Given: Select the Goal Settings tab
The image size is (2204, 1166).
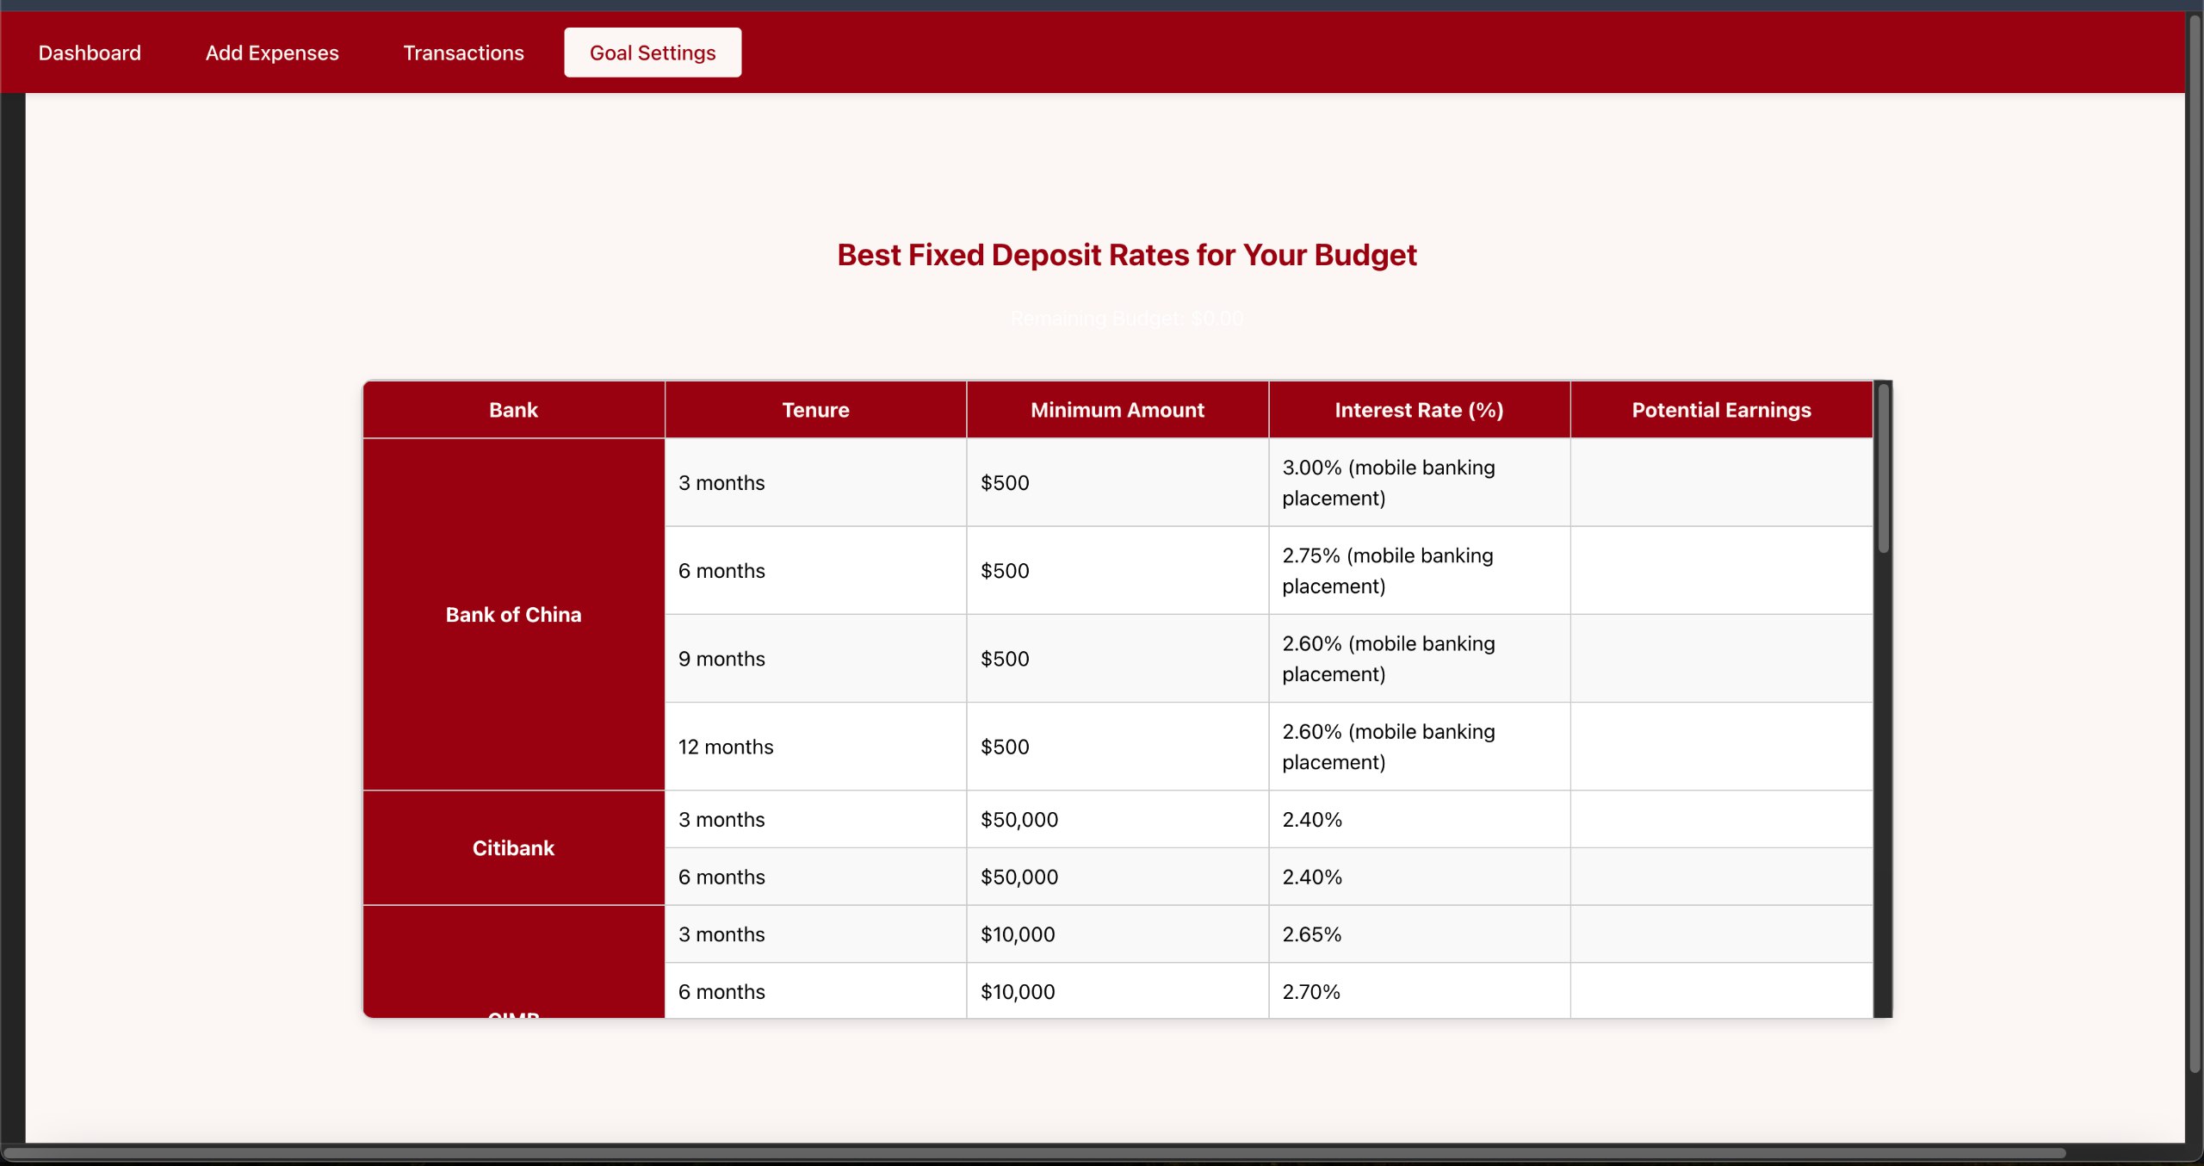Looking at the screenshot, I should point(653,53).
